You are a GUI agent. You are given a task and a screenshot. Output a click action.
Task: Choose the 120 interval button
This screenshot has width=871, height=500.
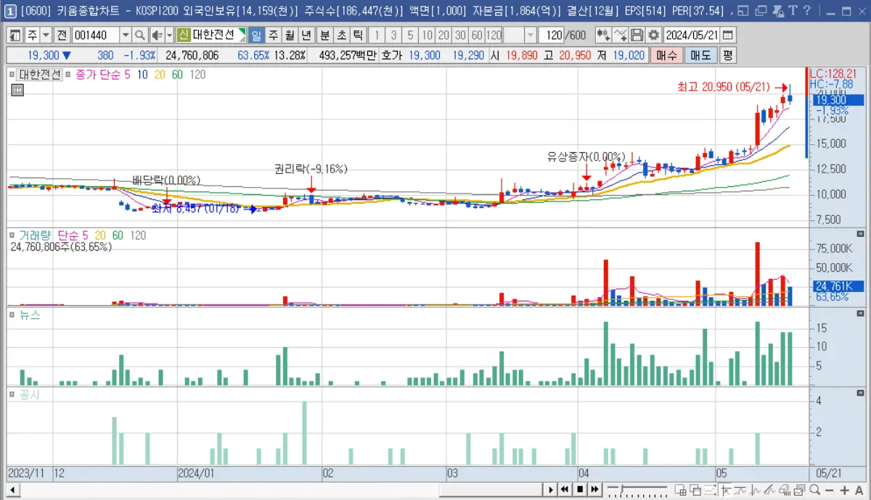[494, 36]
